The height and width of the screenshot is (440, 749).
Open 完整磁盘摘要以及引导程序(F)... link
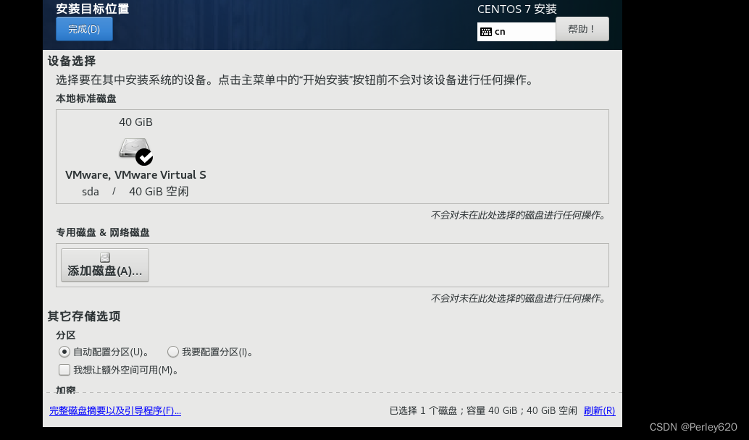point(115,410)
